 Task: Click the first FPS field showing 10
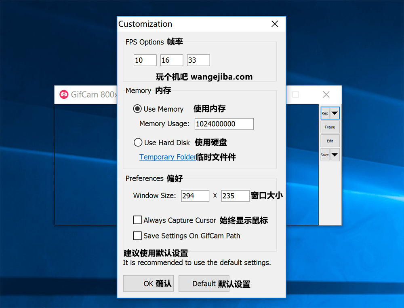(x=145, y=60)
